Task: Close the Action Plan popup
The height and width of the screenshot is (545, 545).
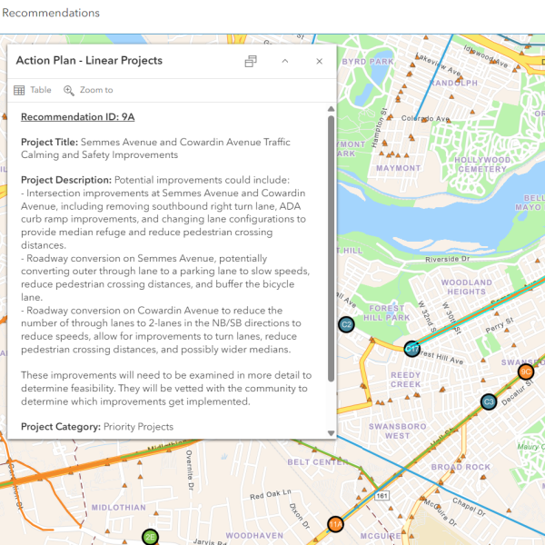Action: (320, 62)
